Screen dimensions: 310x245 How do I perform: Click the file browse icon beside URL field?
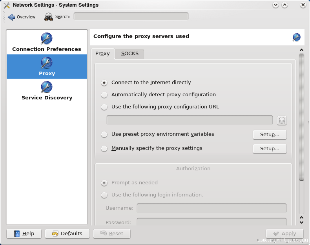click(x=282, y=120)
